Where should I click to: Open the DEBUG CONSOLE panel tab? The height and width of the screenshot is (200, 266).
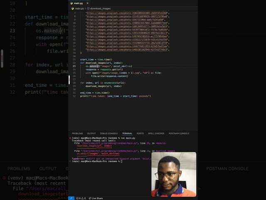(109, 133)
